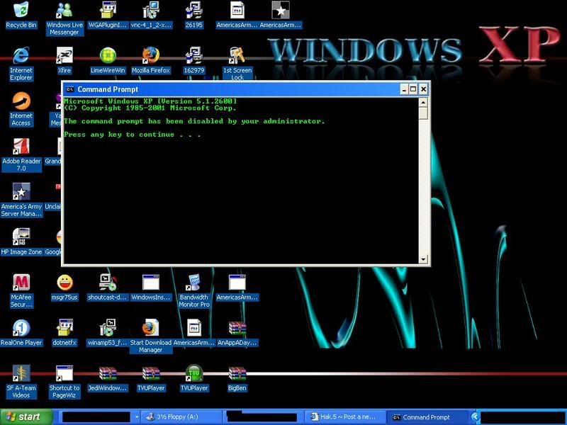Click the msgr7Sus smiley icon

64,288
